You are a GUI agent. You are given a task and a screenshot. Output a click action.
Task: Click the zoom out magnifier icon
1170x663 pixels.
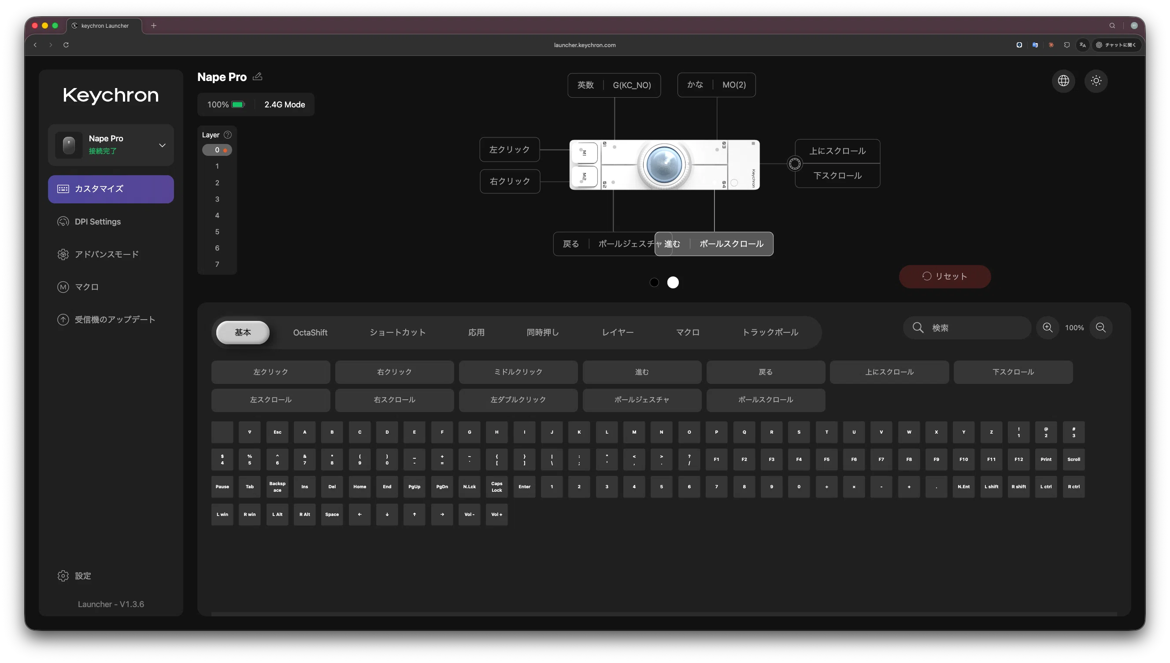click(1101, 328)
